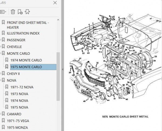Click bookmark icon beside 1971-72 NOVA
The image size is (162, 131).
[7, 87]
